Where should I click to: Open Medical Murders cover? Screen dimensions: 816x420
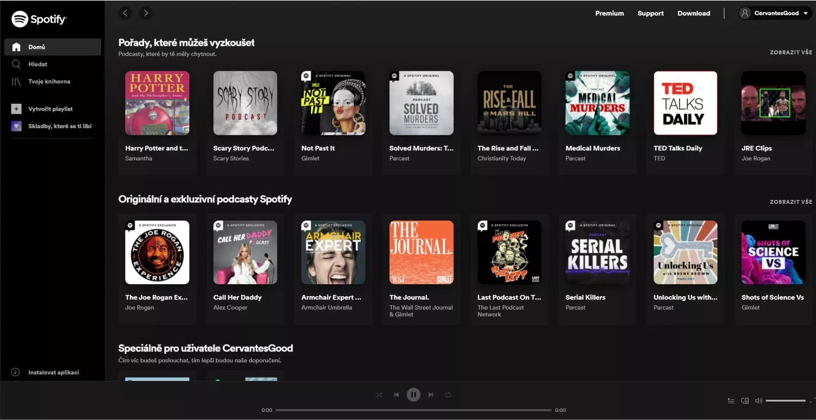pyautogui.click(x=598, y=103)
